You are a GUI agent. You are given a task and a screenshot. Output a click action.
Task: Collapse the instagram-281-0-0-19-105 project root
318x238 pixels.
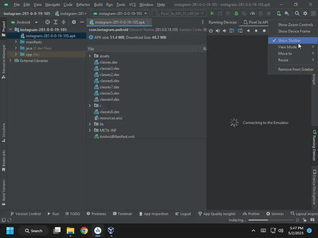point(10,29)
